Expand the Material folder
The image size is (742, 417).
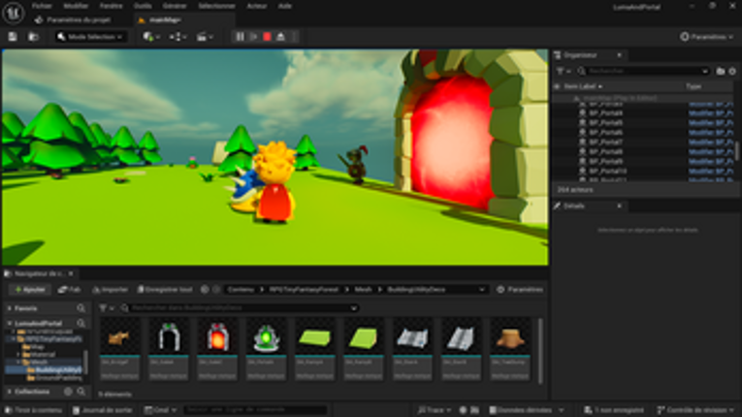click(18, 355)
